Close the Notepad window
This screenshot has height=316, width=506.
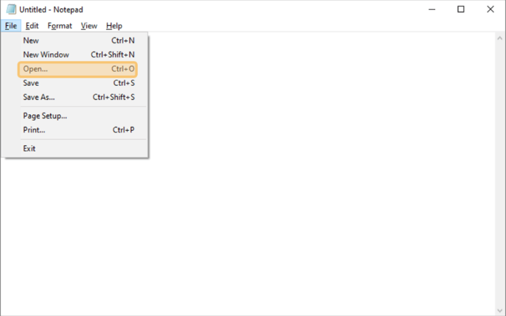(x=491, y=9)
